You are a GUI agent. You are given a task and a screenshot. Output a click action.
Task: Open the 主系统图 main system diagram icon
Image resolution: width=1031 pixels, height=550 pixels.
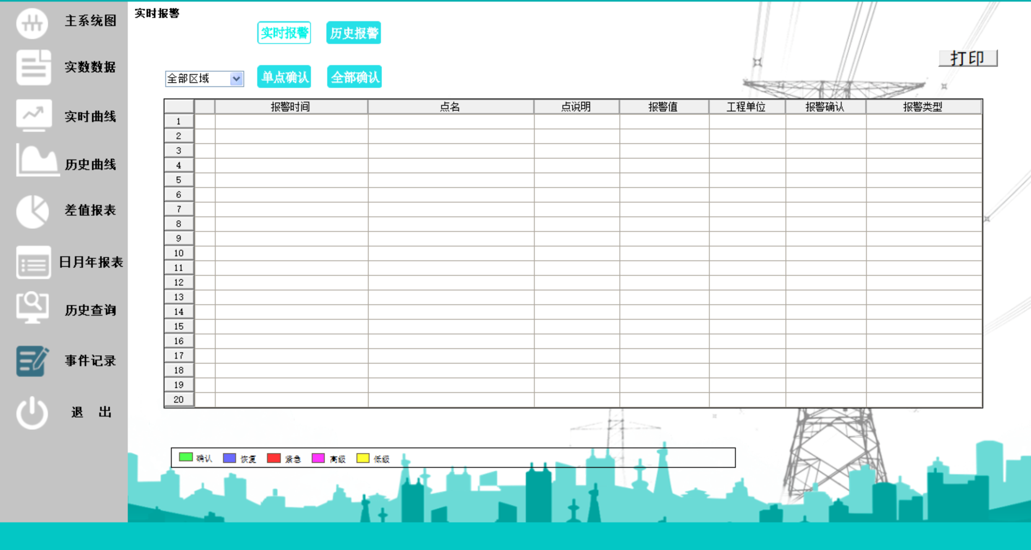33,23
